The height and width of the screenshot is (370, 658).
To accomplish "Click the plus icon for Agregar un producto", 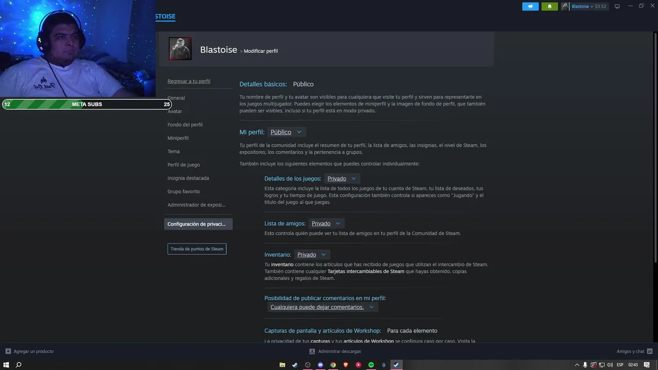I will pyautogui.click(x=8, y=351).
